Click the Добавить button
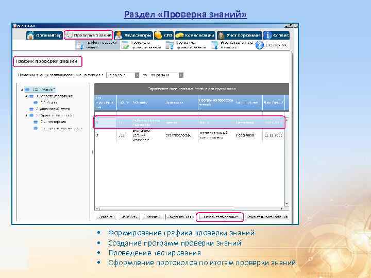Screen dimensions: 371x278 pos(106,217)
